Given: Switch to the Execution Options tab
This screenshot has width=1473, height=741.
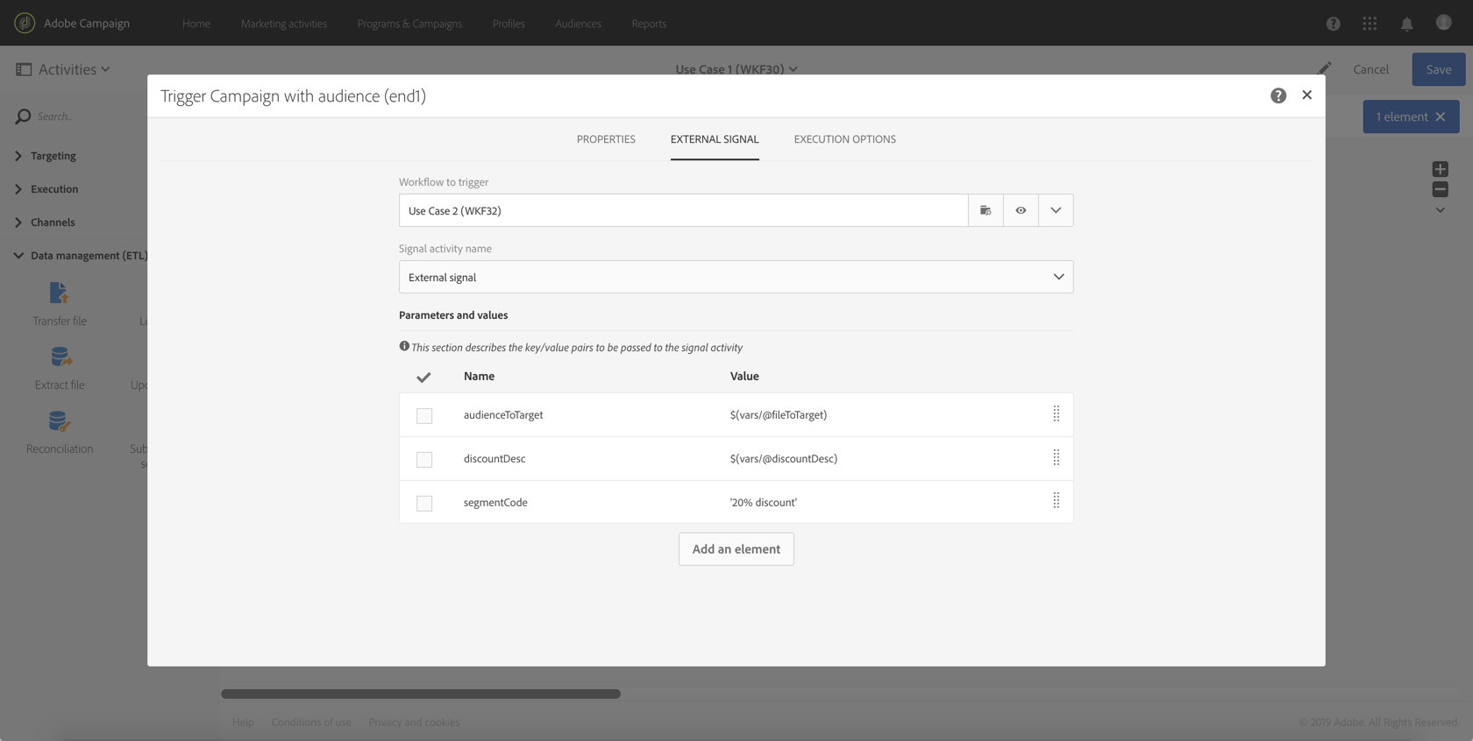Looking at the screenshot, I should coord(844,139).
